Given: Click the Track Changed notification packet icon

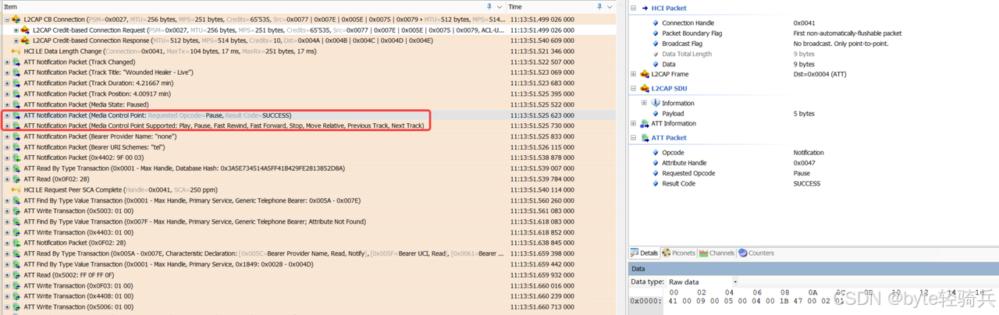Looking at the screenshot, I should coord(16,62).
